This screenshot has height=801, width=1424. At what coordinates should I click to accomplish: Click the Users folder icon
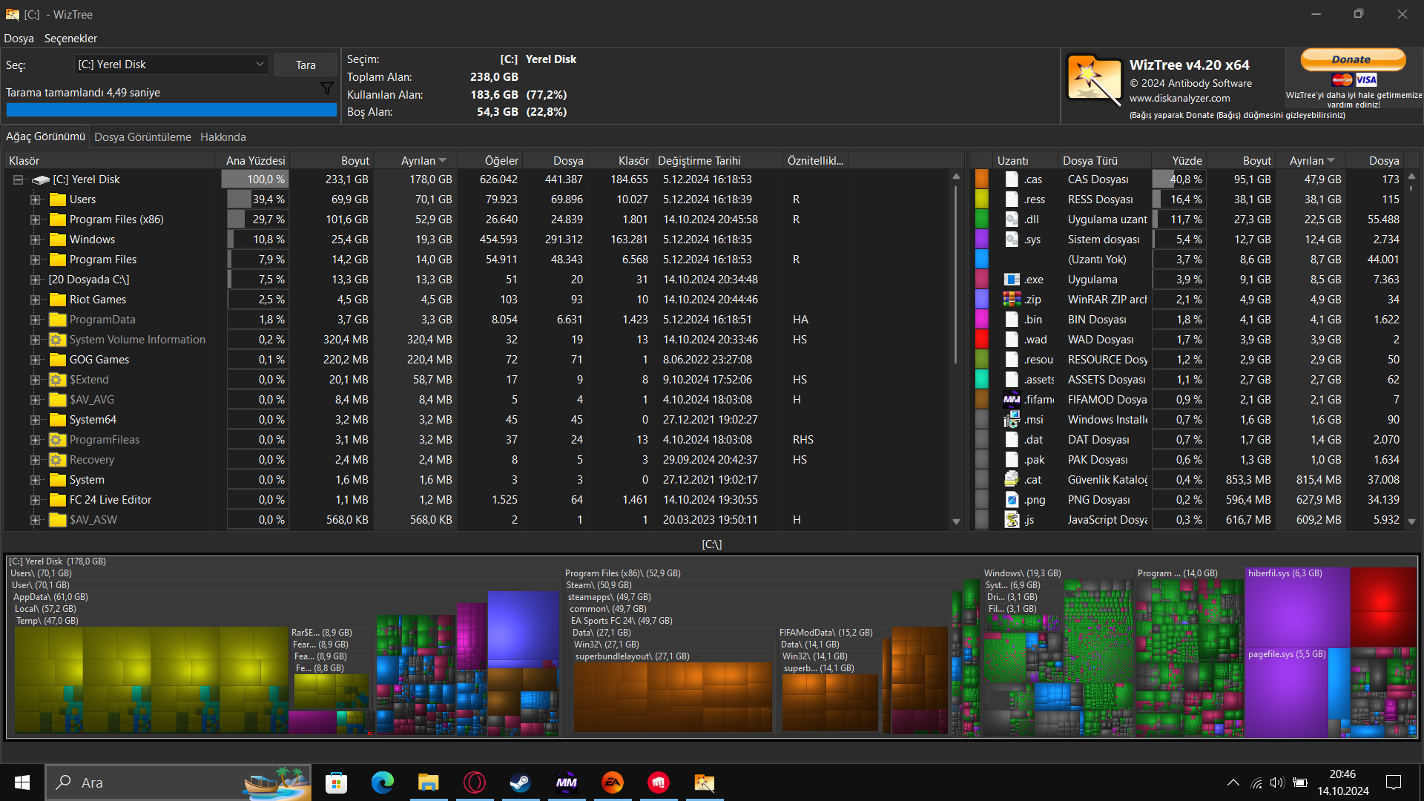tap(58, 200)
